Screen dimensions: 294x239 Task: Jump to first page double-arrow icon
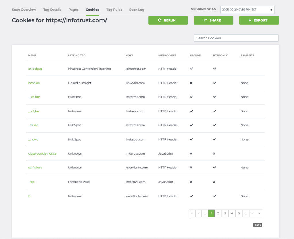tap(192, 213)
